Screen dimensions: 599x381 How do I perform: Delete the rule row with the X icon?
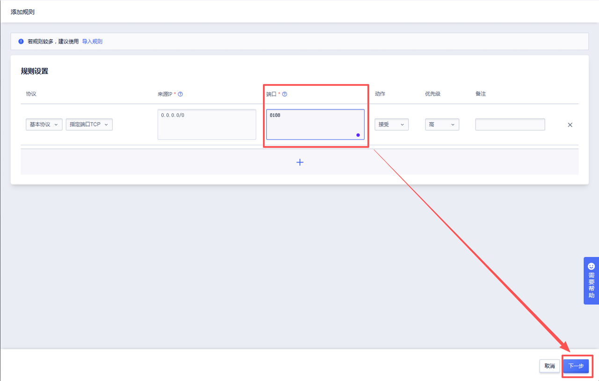click(x=570, y=125)
